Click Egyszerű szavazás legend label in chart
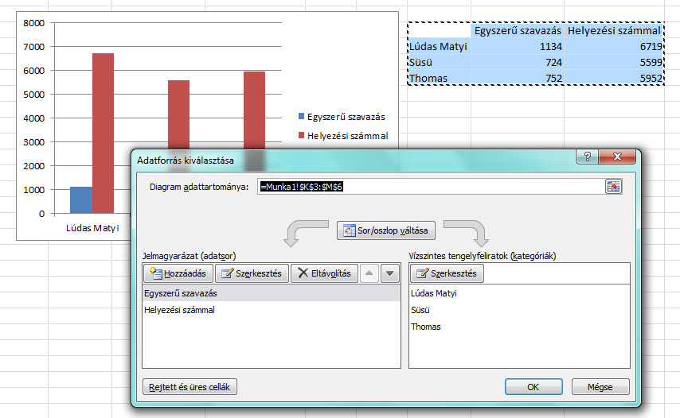This screenshot has height=418, width=680. [x=346, y=117]
